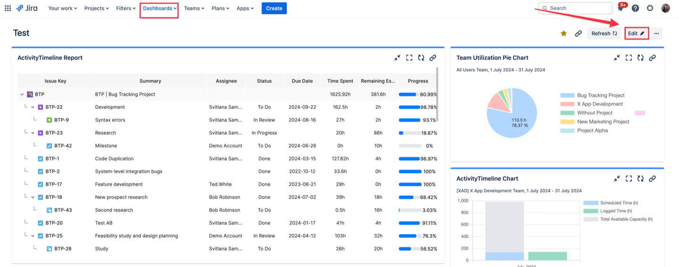679x267 pixels.
Task: Collapse the BTP-22 Development row
Action: [33, 107]
